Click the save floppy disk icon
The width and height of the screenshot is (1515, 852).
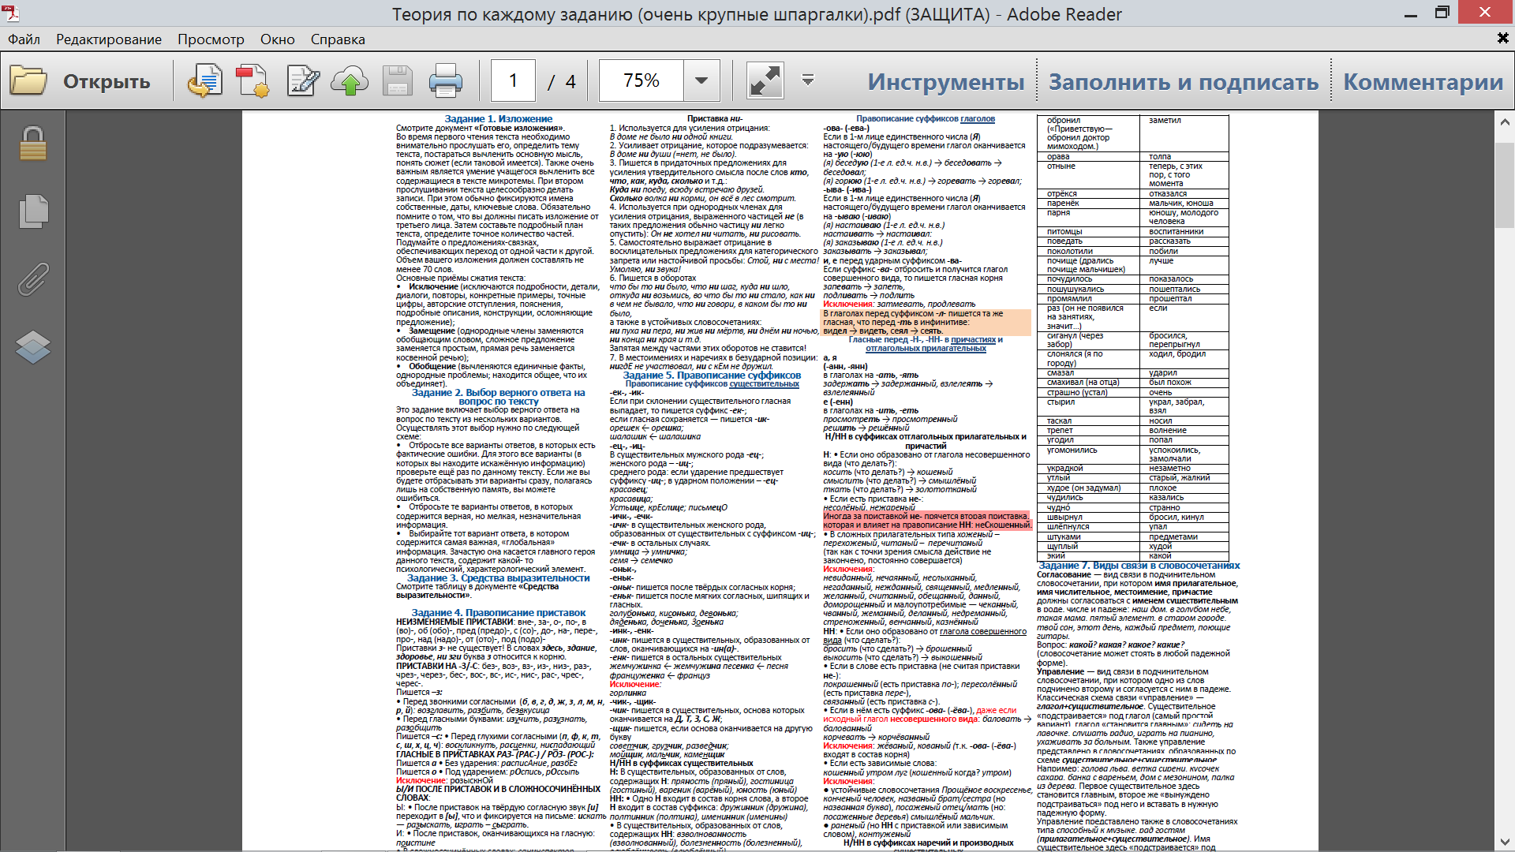[x=398, y=81]
